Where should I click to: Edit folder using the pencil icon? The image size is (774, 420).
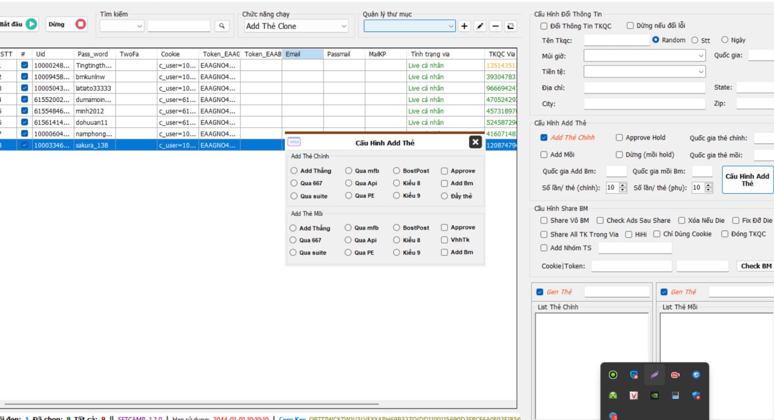tap(480, 26)
